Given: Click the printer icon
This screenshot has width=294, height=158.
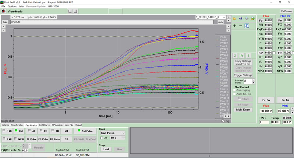Looking at the screenshot, I should pos(247,18).
